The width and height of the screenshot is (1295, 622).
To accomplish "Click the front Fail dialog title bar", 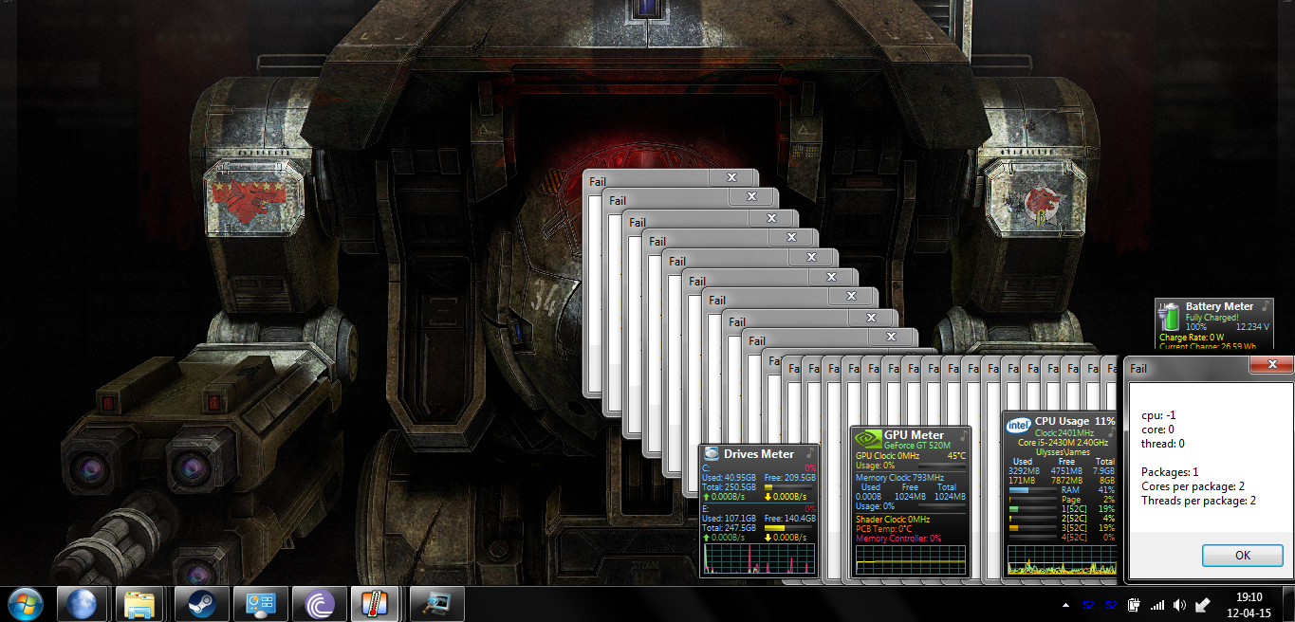I will point(1187,368).
